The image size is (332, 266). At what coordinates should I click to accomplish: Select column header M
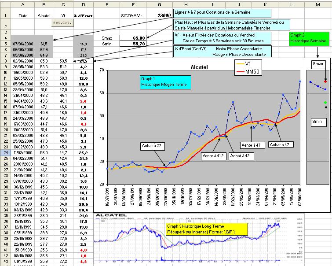click(x=317, y=5)
